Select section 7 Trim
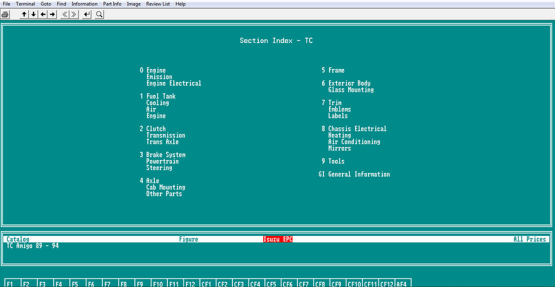 coord(331,103)
